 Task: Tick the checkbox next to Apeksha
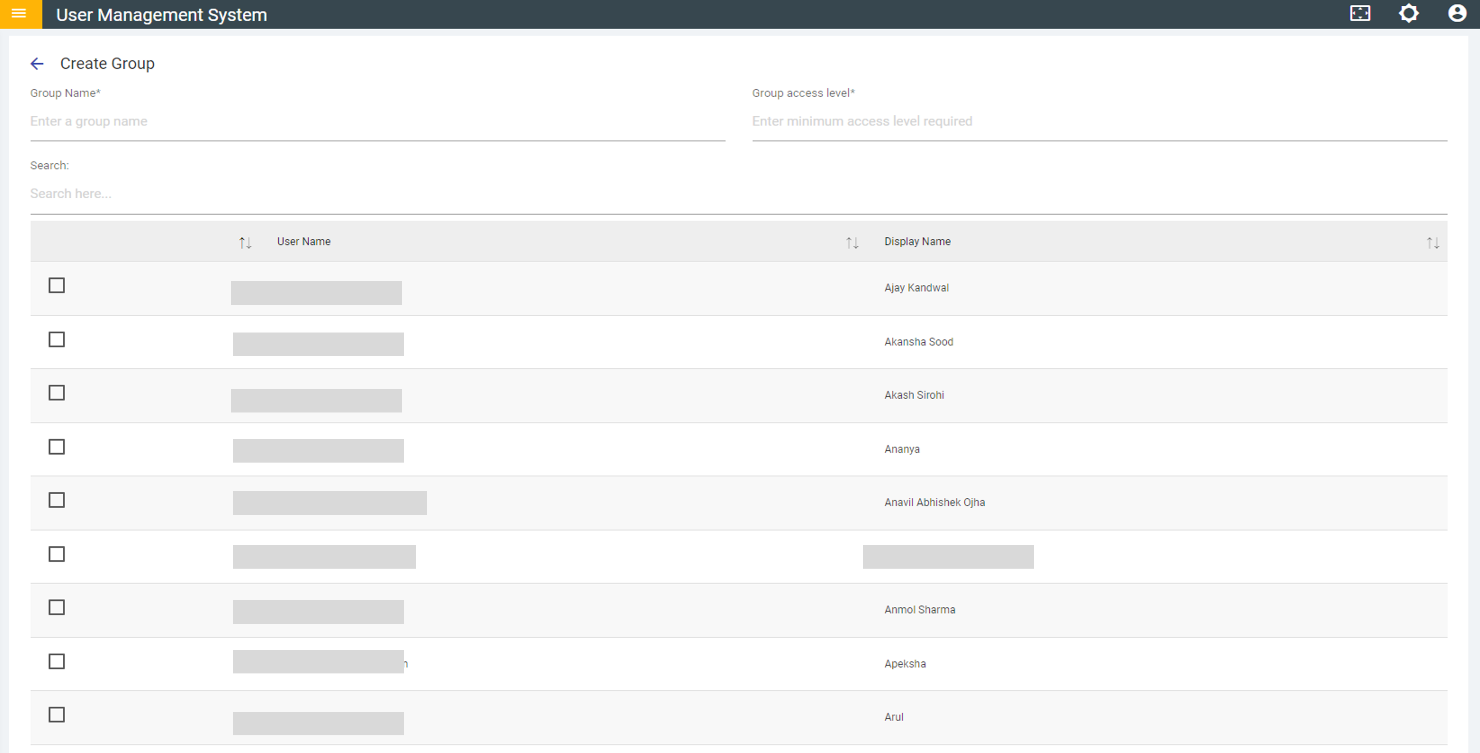[56, 661]
